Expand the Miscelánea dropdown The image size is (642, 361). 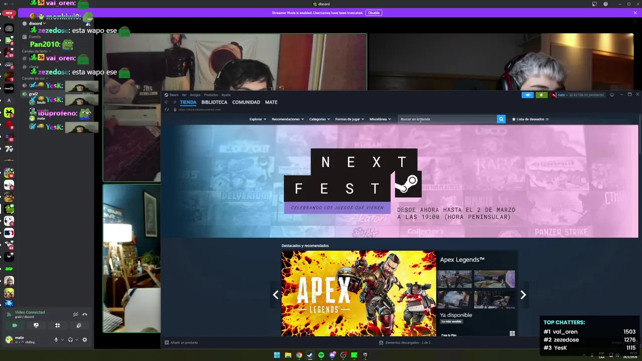point(380,119)
